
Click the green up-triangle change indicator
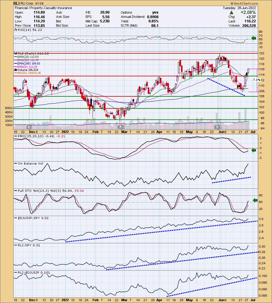click(x=232, y=12)
